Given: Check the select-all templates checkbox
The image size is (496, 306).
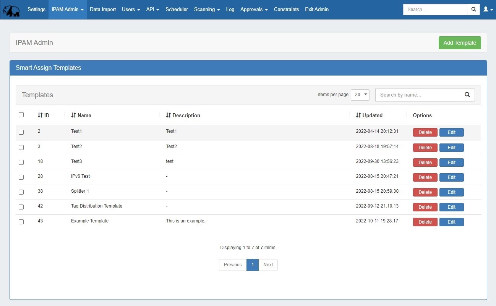Looking at the screenshot, I should tap(21, 115).
